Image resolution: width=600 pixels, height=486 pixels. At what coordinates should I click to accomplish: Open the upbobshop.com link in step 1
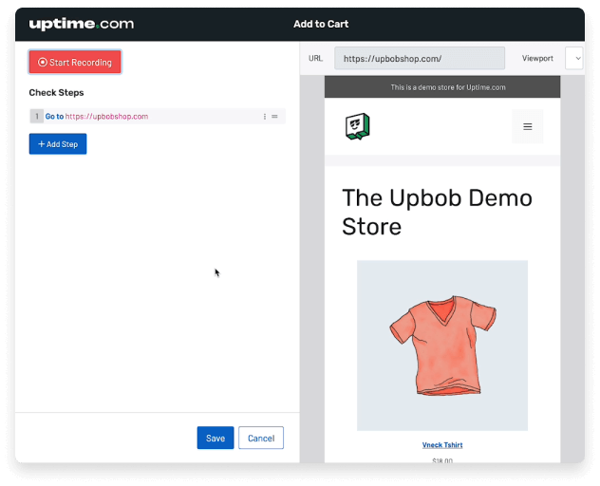[106, 117]
